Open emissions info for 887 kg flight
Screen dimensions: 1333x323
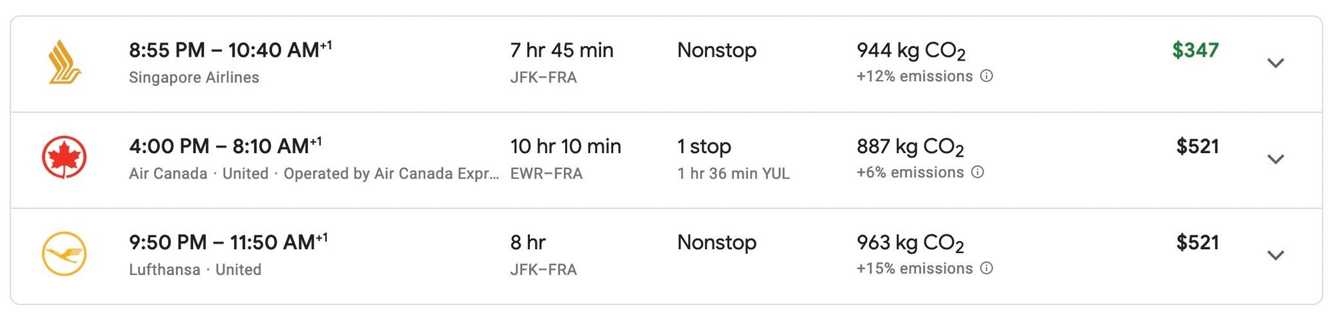click(978, 172)
